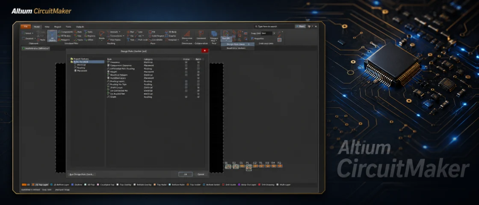Switch to the Project ribbon tab

click(57, 26)
